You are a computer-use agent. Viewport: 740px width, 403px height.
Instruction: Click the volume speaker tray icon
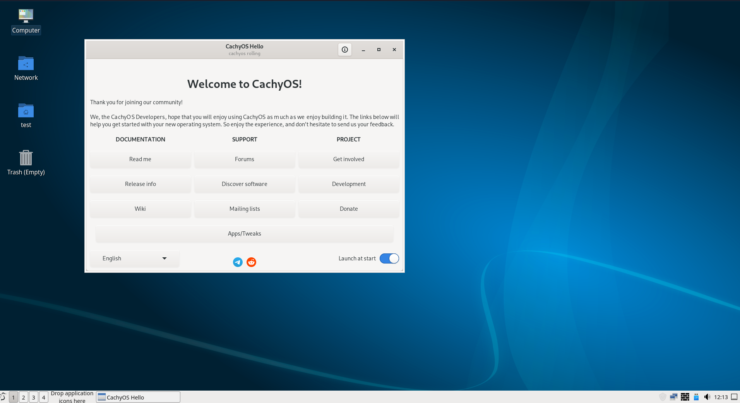pyautogui.click(x=707, y=397)
